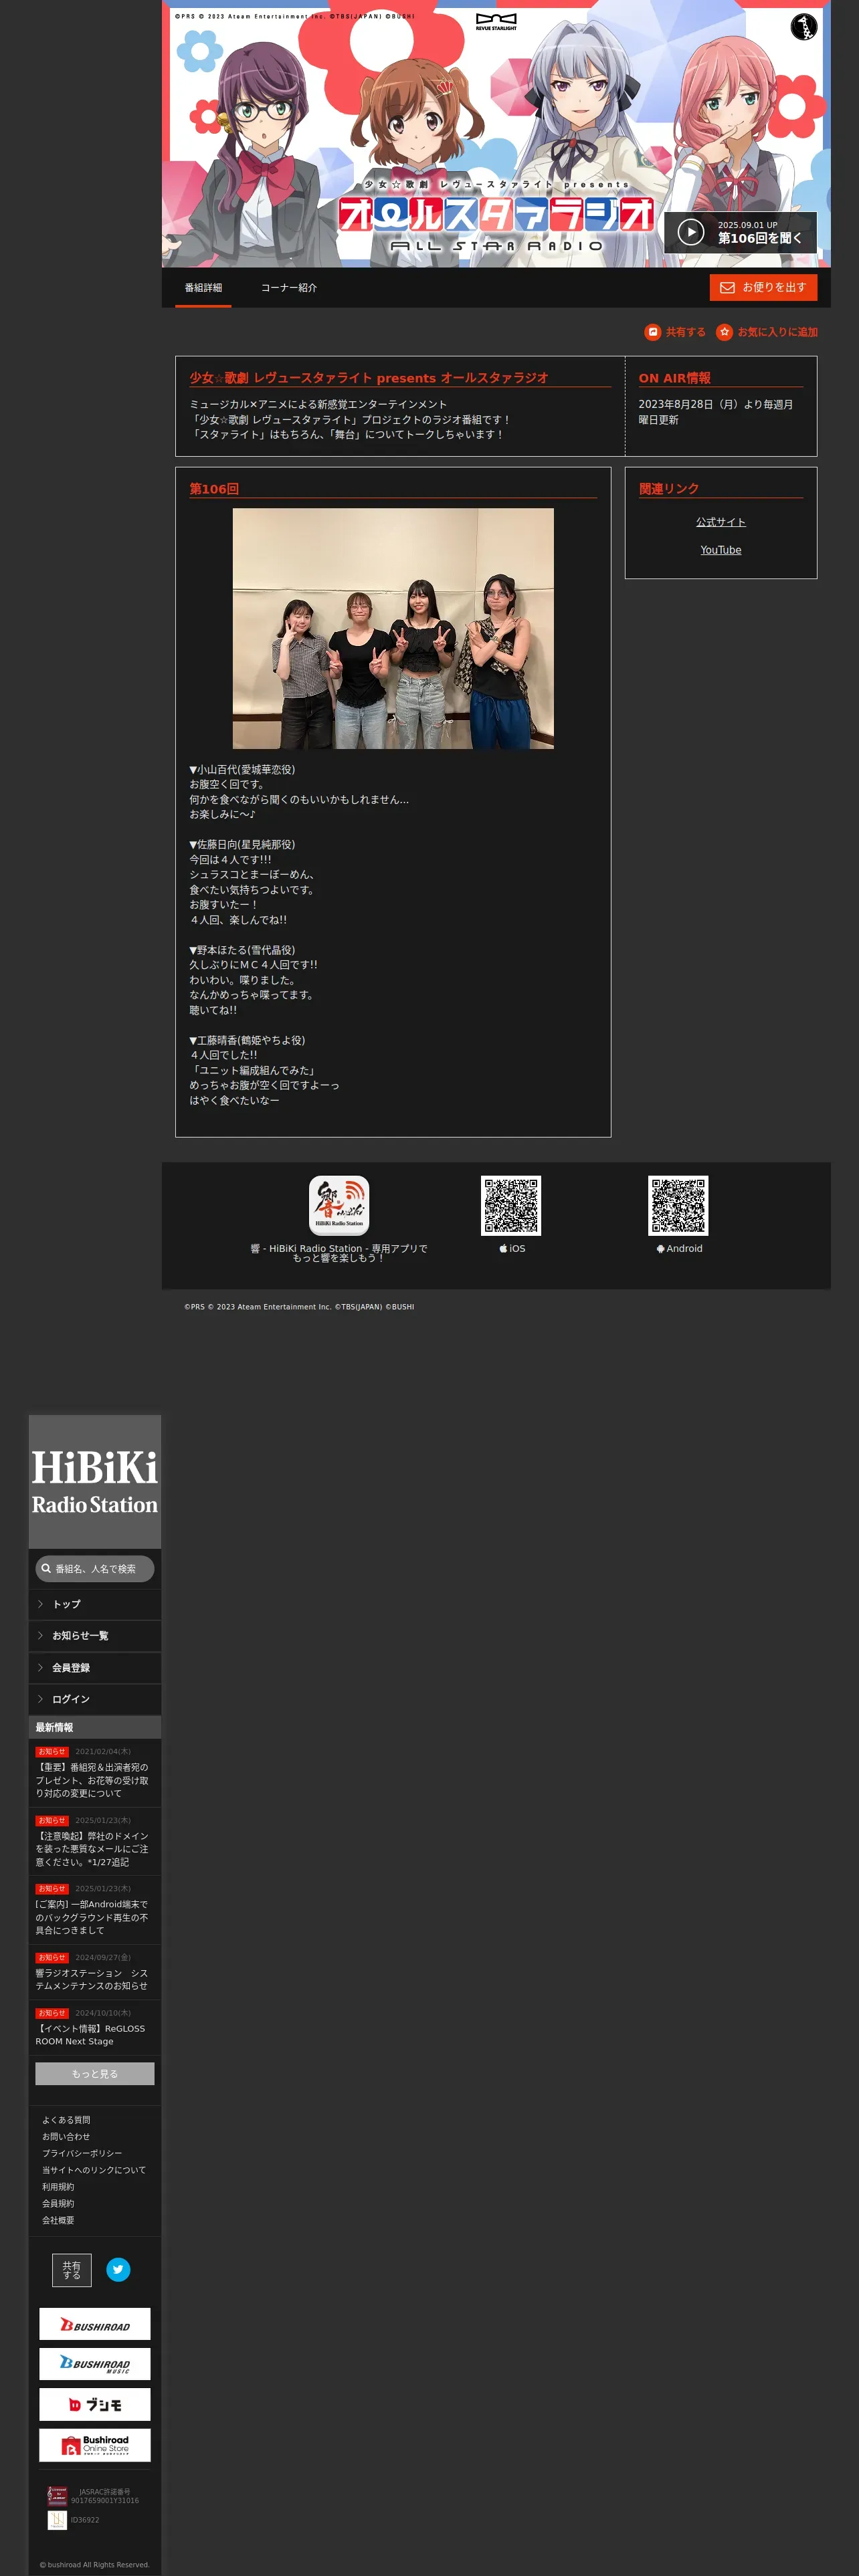The width and height of the screenshot is (859, 2576).
Task: Open お知らせ一覧 in sidebar menu
Action: (x=95, y=1636)
